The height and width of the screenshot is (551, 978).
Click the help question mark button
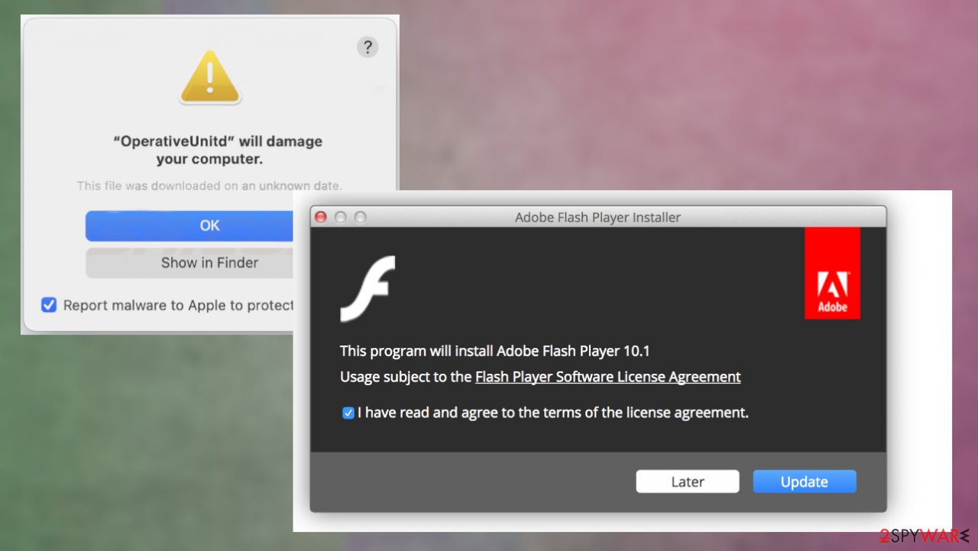click(x=368, y=47)
